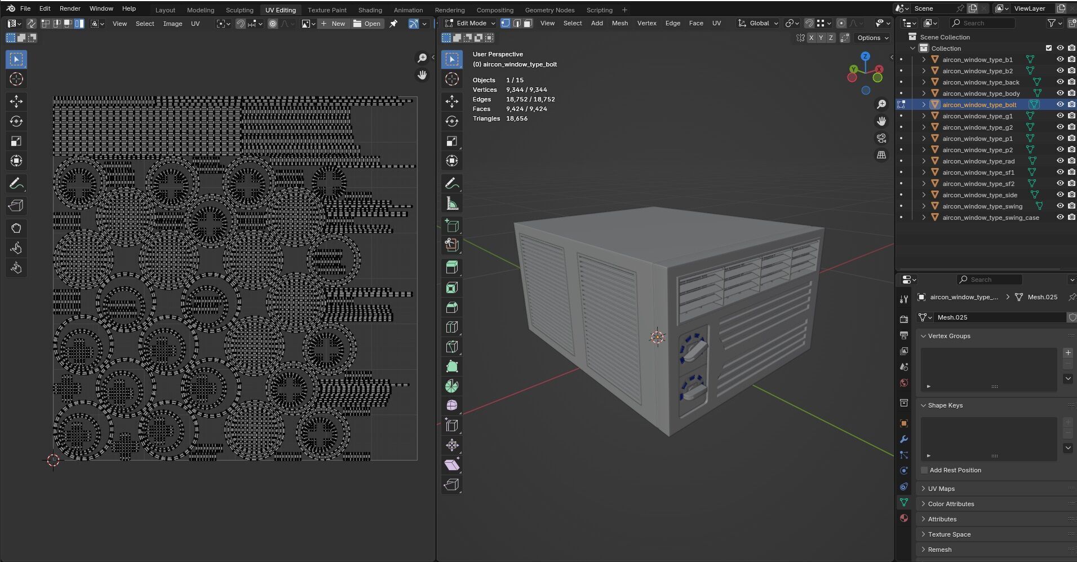1077x562 pixels.
Task: Open the Mesh menu in 3D viewport
Action: [620, 23]
